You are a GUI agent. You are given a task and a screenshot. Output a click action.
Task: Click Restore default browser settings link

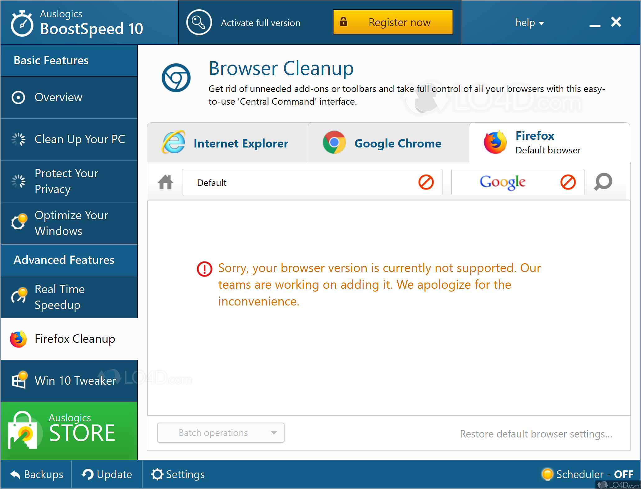click(x=536, y=434)
